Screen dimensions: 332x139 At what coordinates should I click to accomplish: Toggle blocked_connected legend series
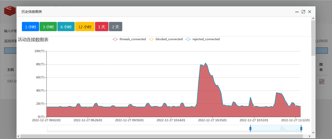(165, 39)
